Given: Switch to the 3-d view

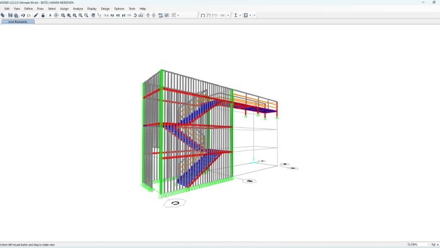Looking at the screenshot, I should pos(106,16).
